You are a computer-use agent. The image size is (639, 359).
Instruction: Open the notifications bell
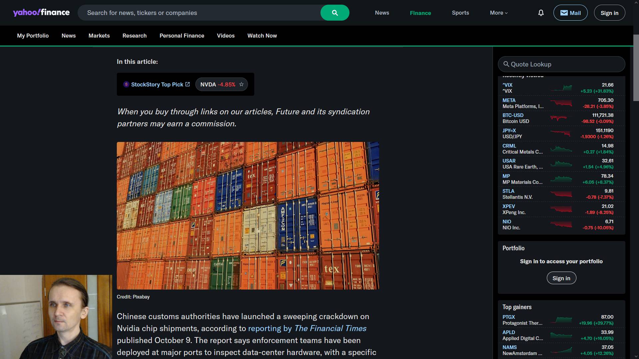pyautogui.click(x=541, y=13)
